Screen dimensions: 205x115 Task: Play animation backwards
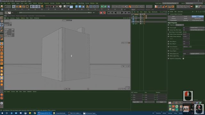[115, 13]
